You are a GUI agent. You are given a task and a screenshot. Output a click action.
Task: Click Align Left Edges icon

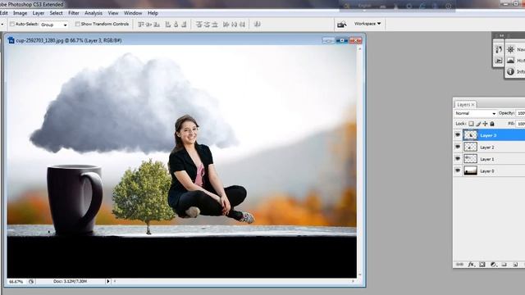point(168,24)
